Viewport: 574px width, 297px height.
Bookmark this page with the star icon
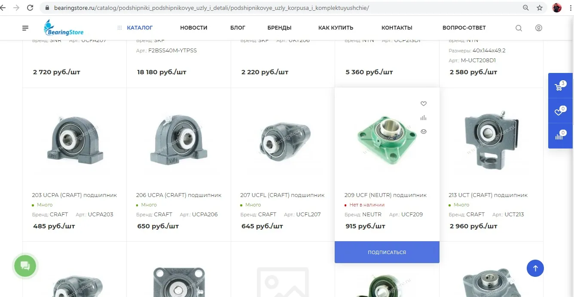click(x=540, y=8)
